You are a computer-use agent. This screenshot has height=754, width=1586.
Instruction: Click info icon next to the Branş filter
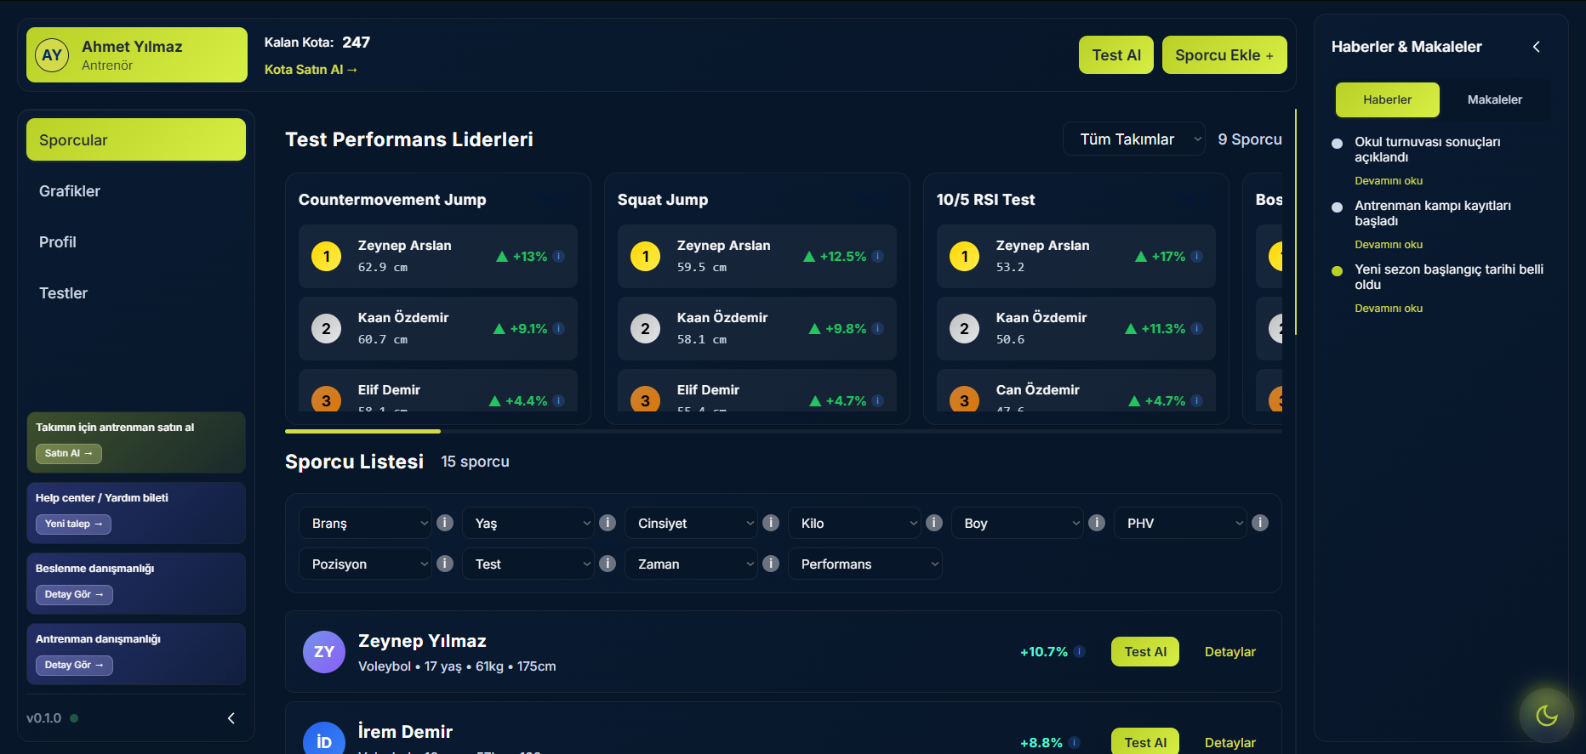(444, 523)
